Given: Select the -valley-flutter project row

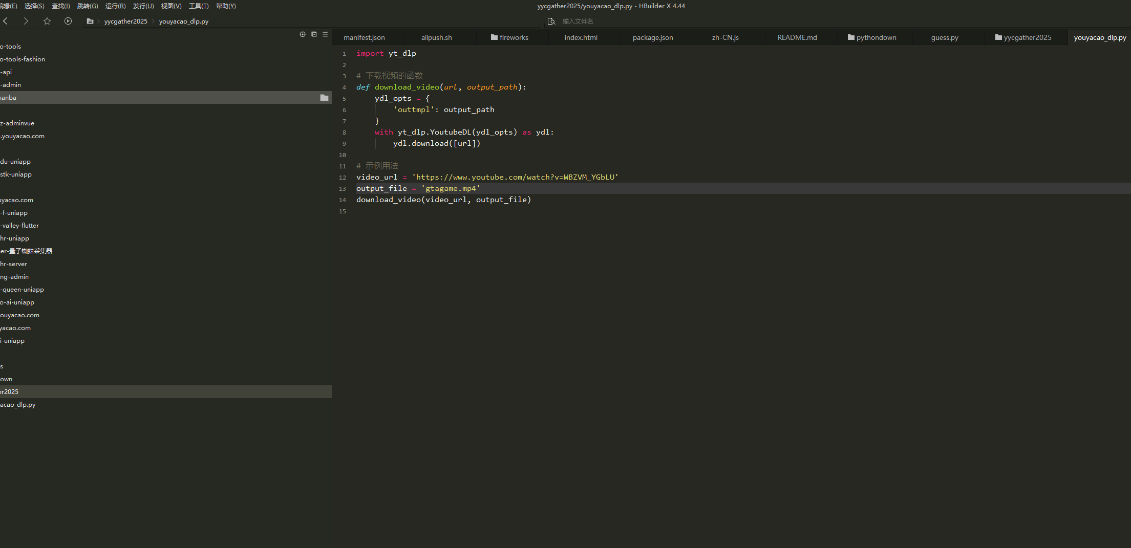Looking at the screenshot, I should click(x=166, y=226).
